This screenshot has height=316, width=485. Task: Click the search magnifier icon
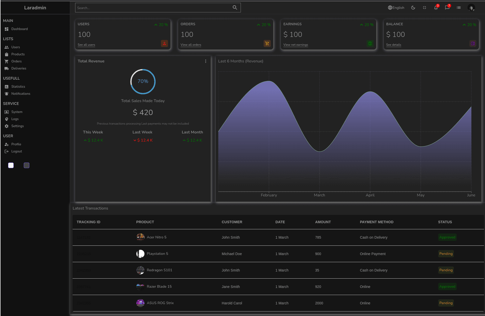coord(235,8)
